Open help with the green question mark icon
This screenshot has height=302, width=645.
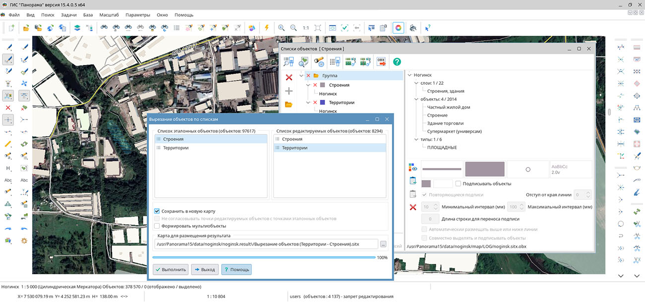point(397,62)
